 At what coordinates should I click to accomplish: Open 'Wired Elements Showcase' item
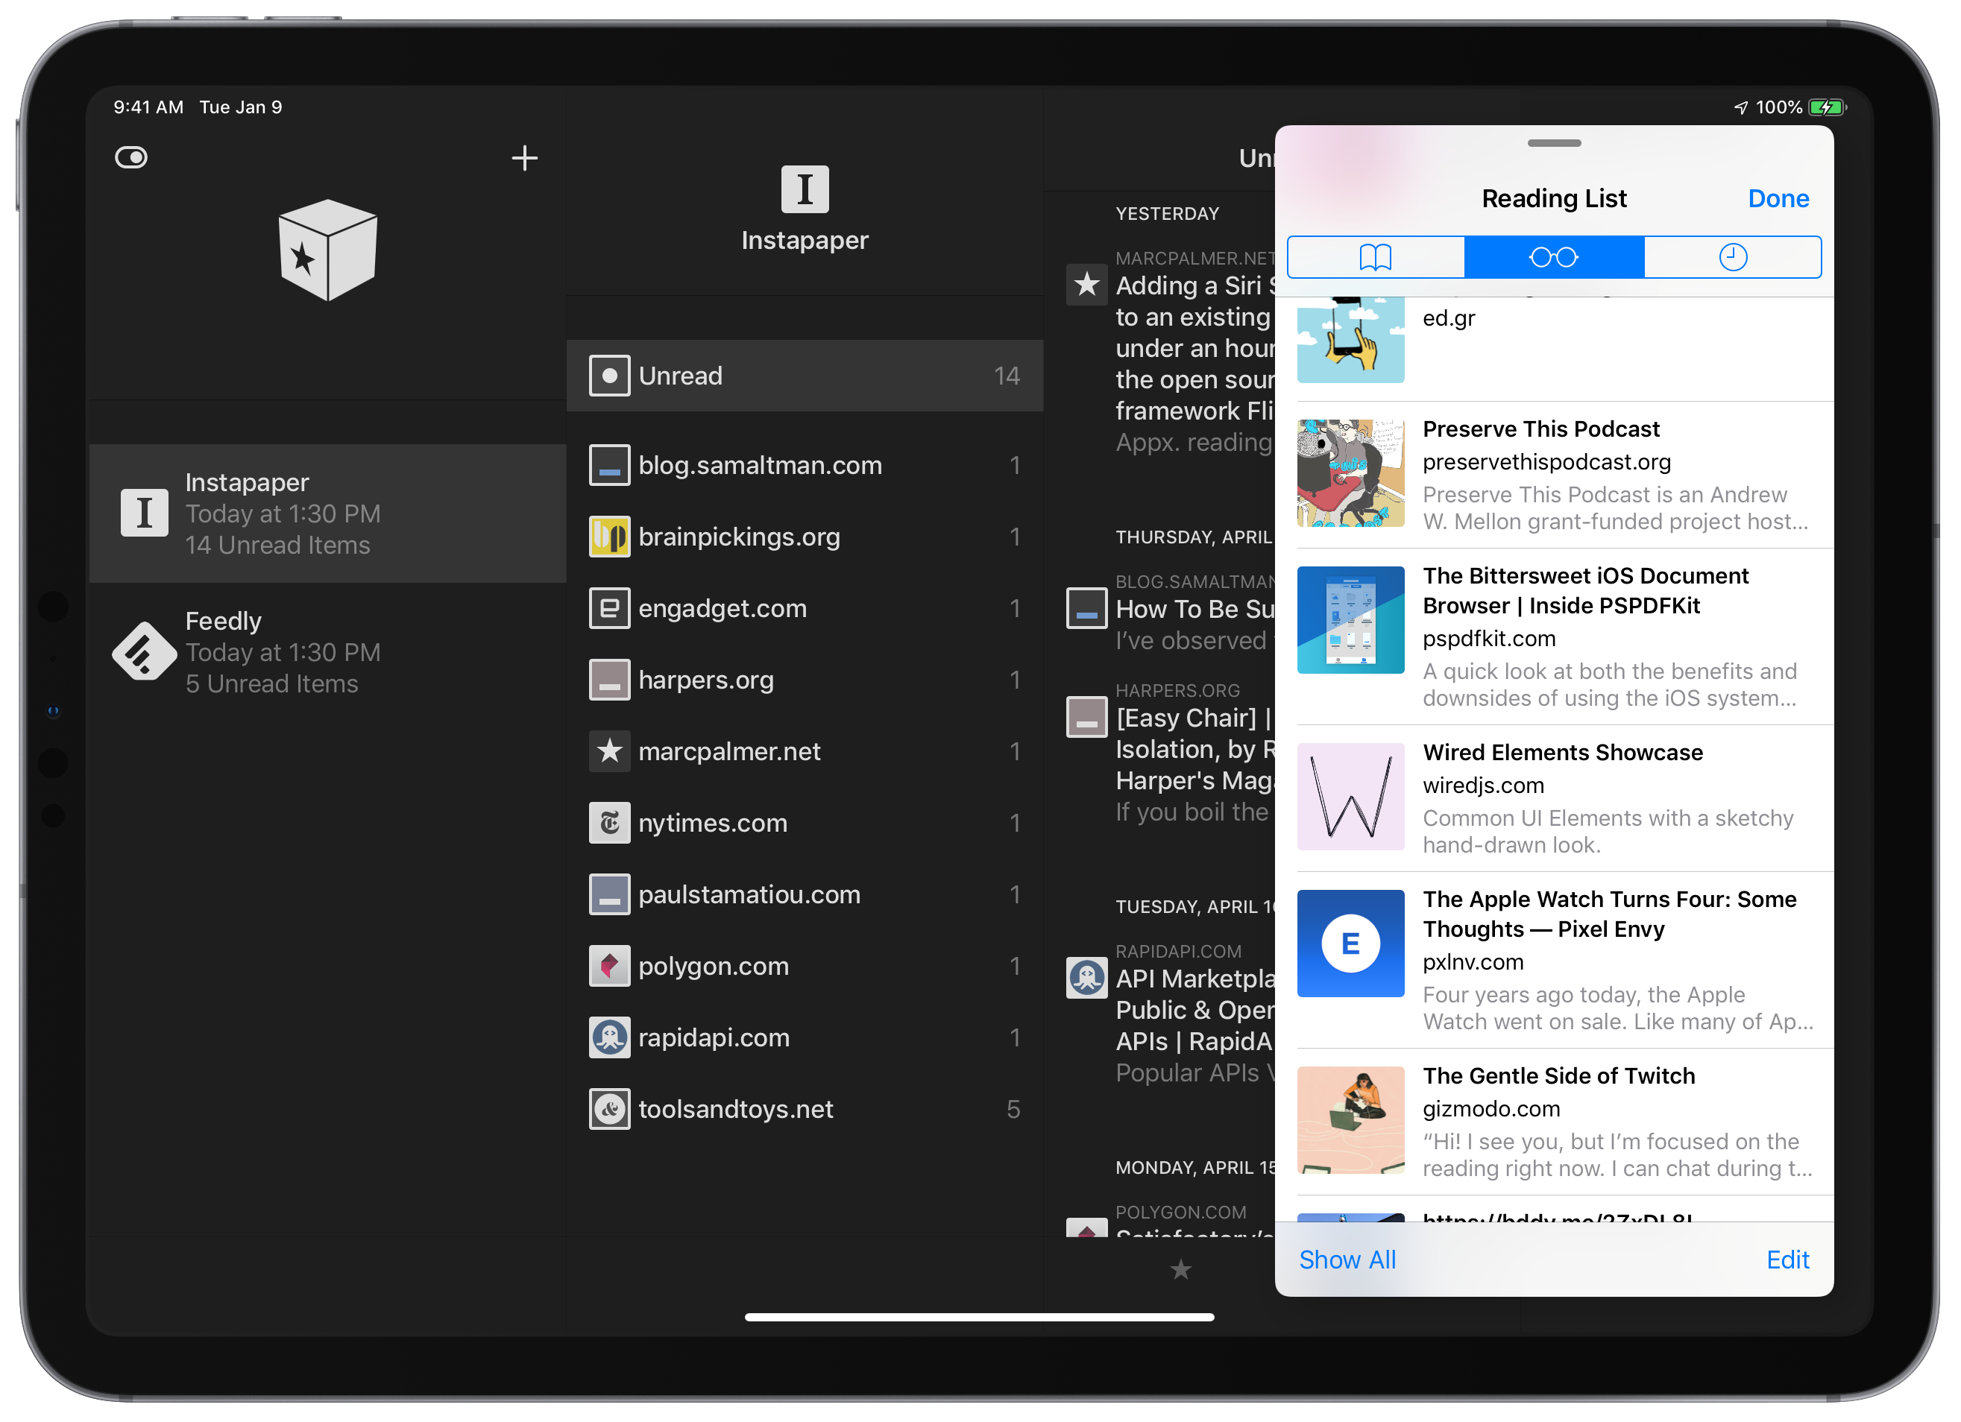[x=1554, y=799]
